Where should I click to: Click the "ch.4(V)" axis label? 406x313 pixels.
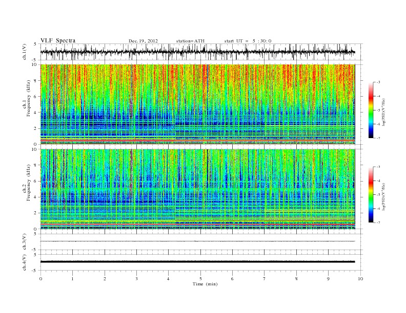click(25, 262)
